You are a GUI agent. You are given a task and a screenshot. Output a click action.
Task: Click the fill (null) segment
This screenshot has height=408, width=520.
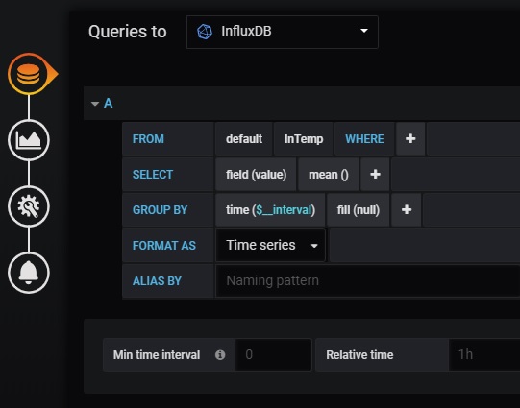point(359,209)
